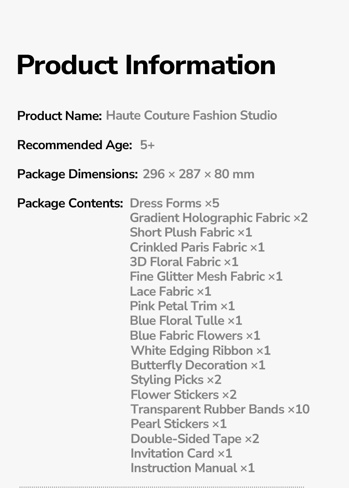The width and height of the screenshot is (349, 488).
Task: Select Fine Glitter Mesh Fabric ×1
Action: (206, 277)
